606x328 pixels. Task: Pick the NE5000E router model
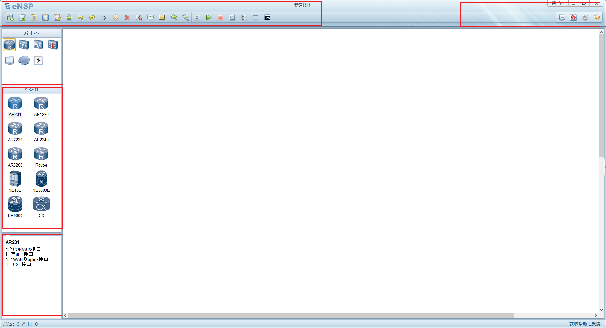point(41,182)
